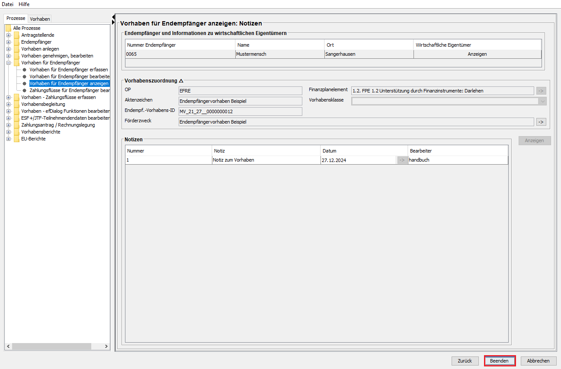This screenshot has width=561, height=369.
Task: Open the Vorhabensklasse dropdown
Action: click(x=542, y=101)
